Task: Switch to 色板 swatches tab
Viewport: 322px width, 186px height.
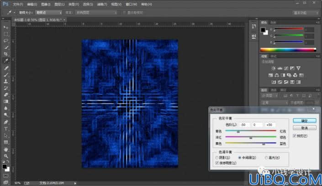Action: [x=273, y=22]
